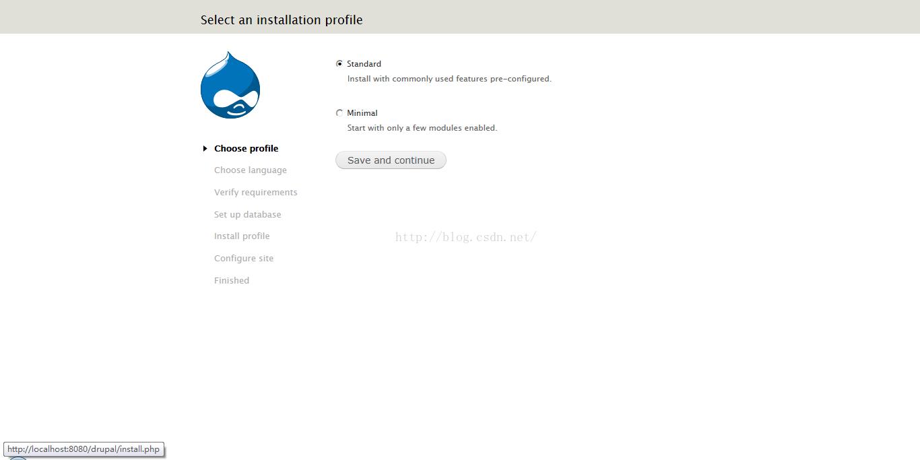920x460 pixels.
Task: Click the Install profile step
Action: click(x=242, y=236)
